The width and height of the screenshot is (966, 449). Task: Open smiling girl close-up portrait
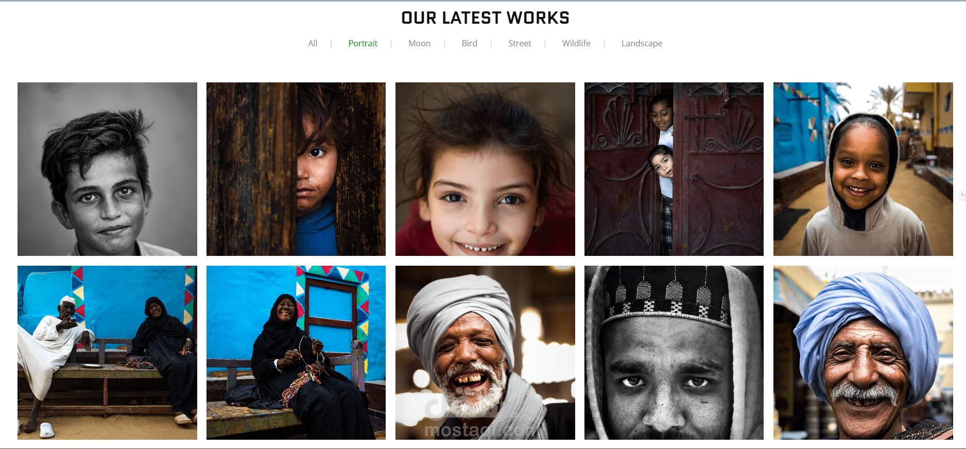tap(485, 169)
